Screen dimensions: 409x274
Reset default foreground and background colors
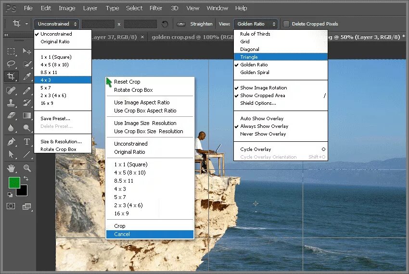10,194
